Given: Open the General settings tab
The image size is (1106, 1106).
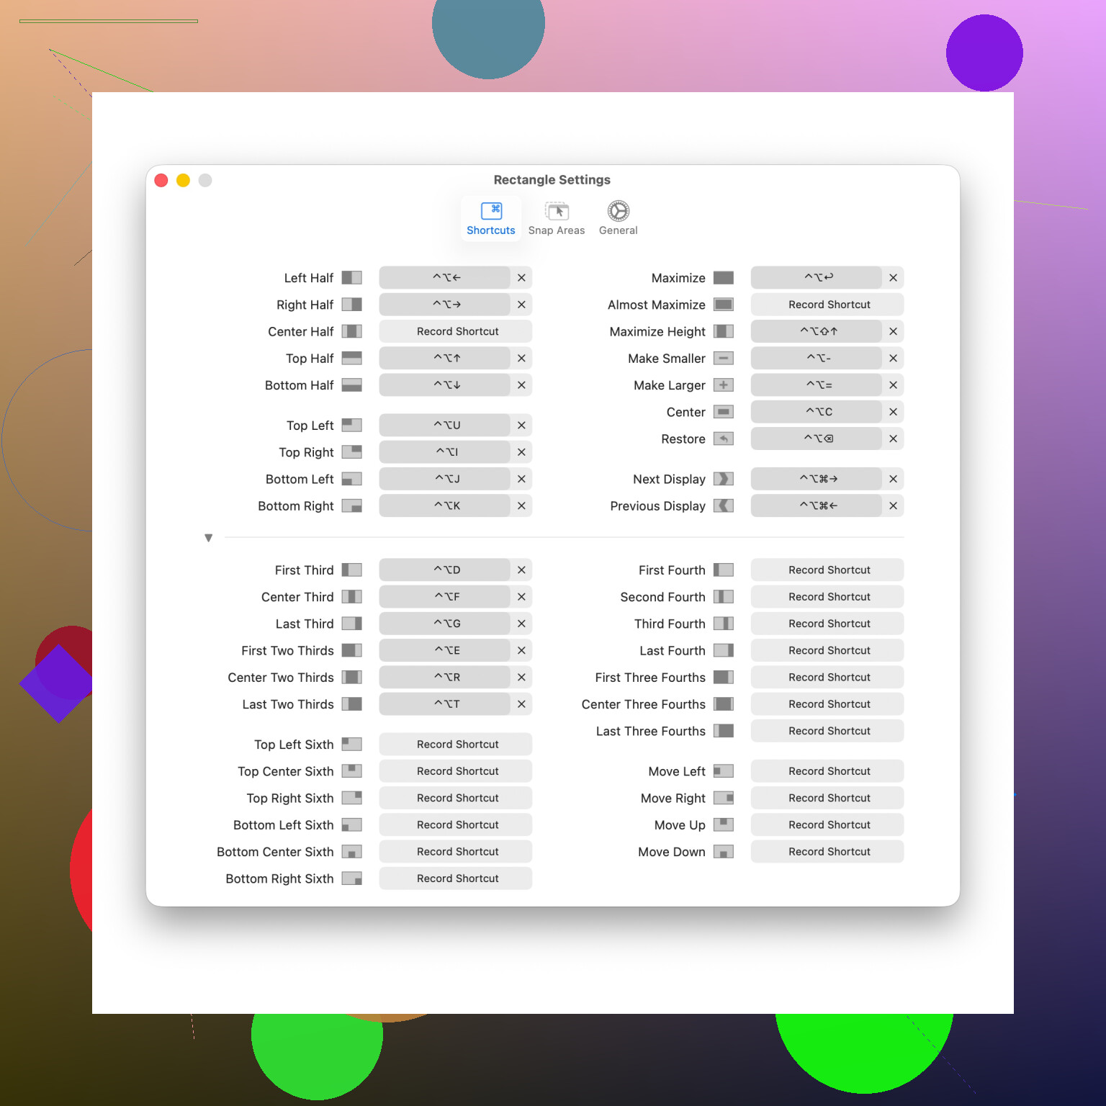Looking at the screenshot, I should 618,219.
